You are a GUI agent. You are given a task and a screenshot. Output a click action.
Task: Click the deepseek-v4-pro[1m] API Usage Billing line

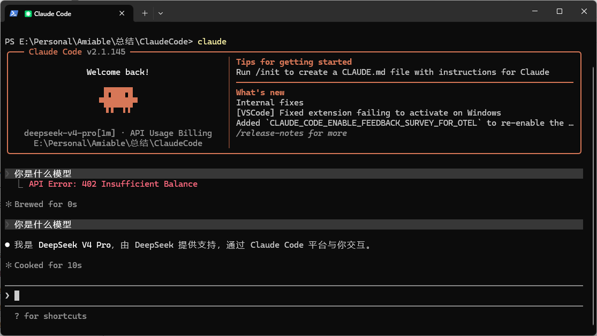click(118, 133)
